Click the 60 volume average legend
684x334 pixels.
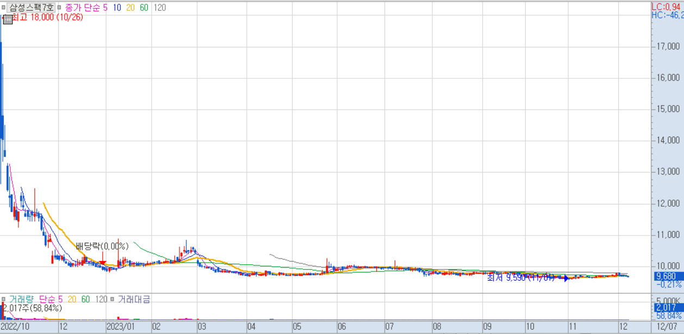pos(85,299)
